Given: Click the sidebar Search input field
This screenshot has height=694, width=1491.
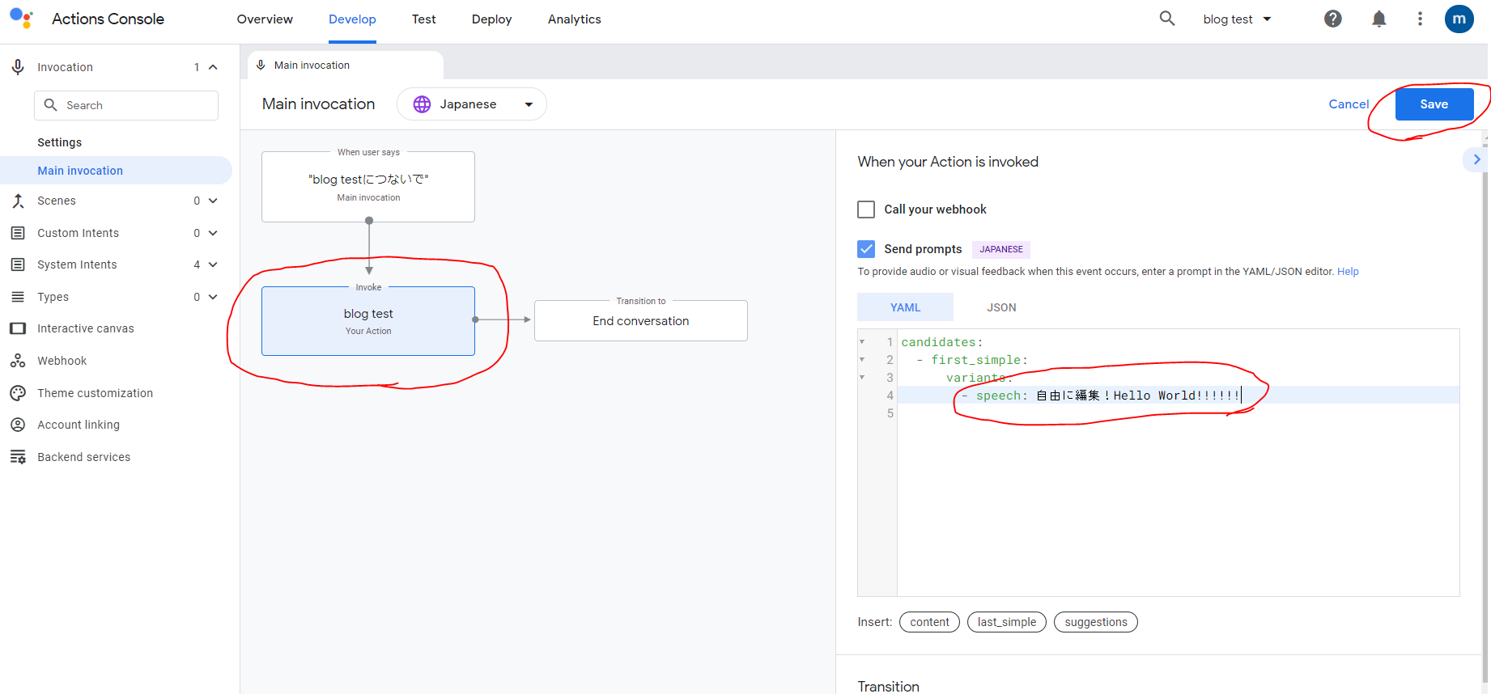Looking at the screenshot, I should coord(126,105).
